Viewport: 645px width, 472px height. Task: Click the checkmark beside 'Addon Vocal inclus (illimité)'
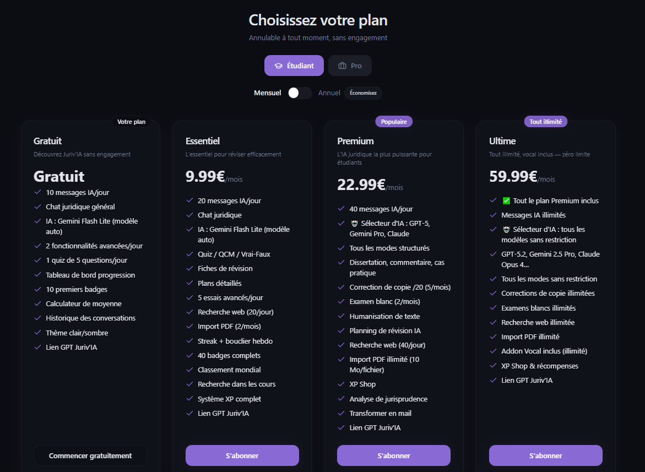point(492,351)
